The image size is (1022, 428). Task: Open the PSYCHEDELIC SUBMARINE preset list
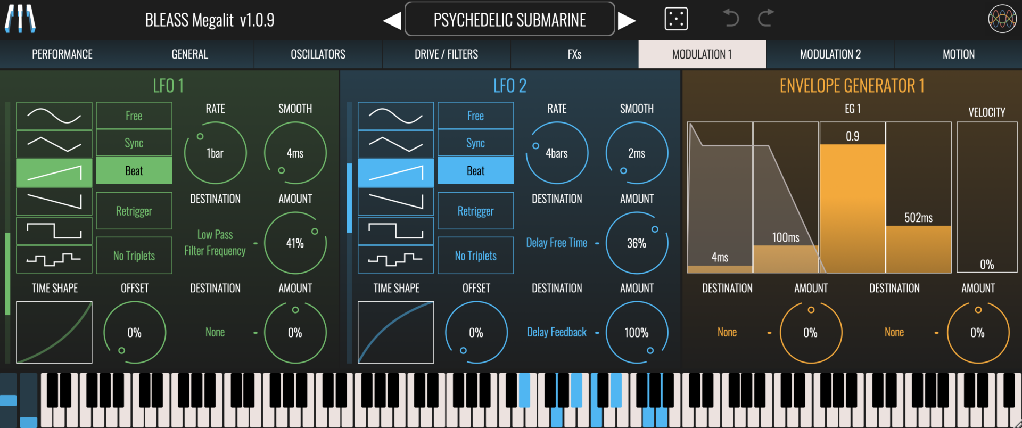click(x=509, y=20)
